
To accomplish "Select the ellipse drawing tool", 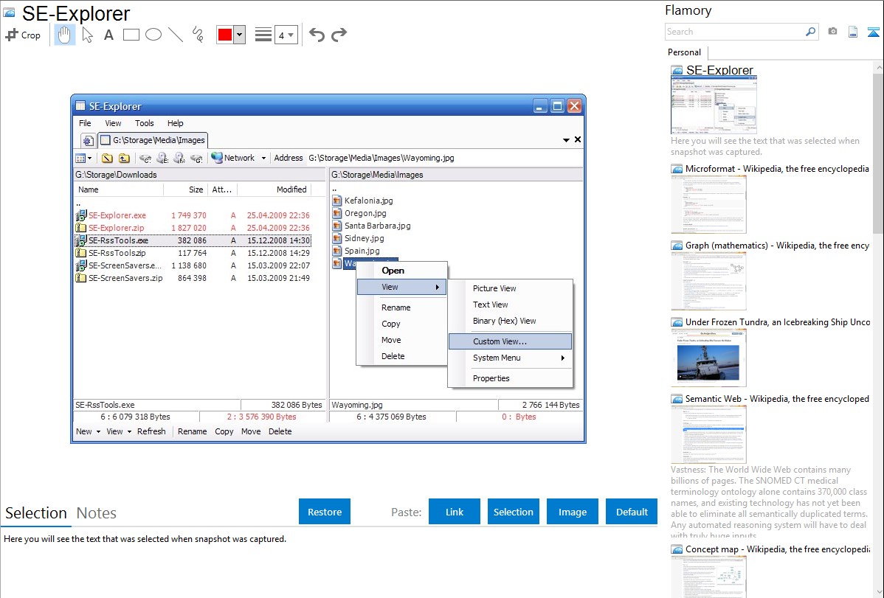I will (x=153, y=35).
